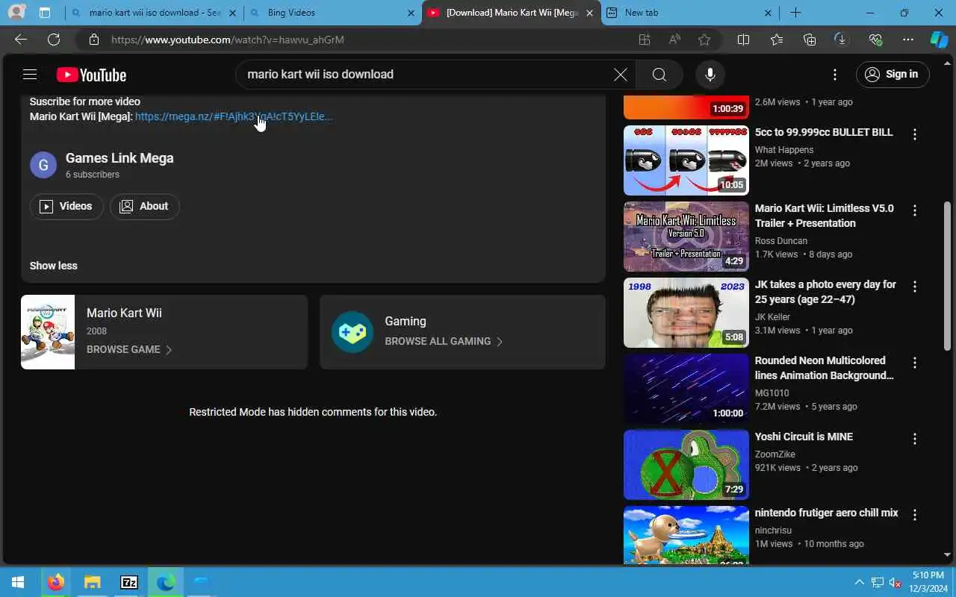
Task: Open options for Yoshi Circuit video
Action: click(x=914, y=439)
